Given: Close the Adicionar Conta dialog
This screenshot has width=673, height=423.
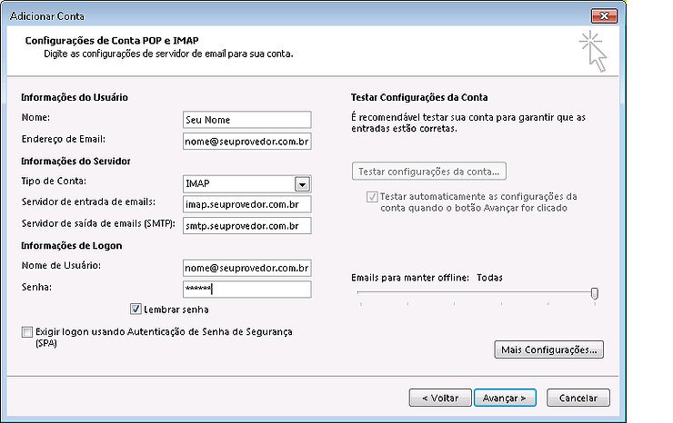Looking at the screenshot, I should [604, 15].
